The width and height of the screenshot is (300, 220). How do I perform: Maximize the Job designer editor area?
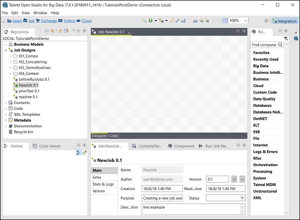click(243, 31)
